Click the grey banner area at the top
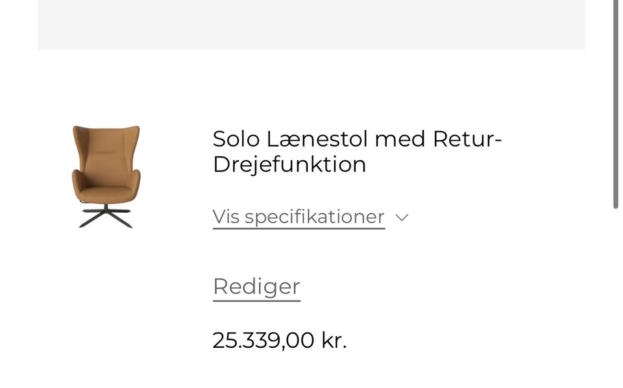Image resolution: width=623 pixels, height=388 pixels. (311, 25)
